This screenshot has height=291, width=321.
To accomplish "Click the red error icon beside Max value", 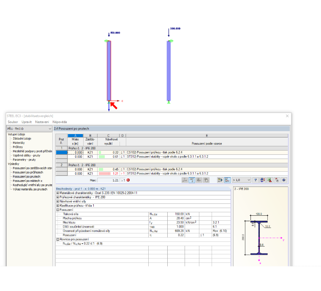I will pyautogui.click(x=128, y=180).
